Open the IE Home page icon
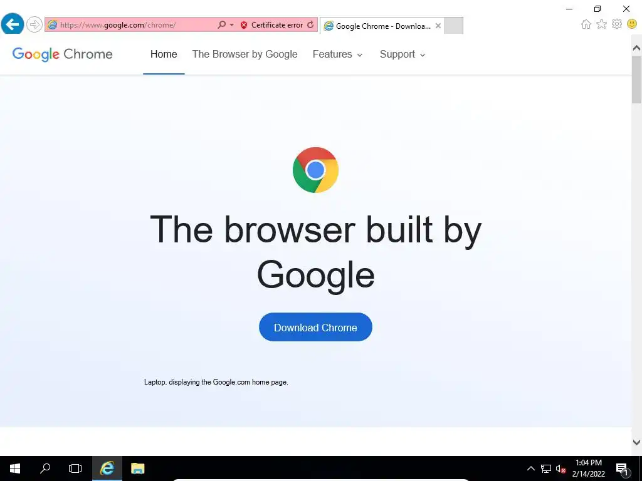 586,24
